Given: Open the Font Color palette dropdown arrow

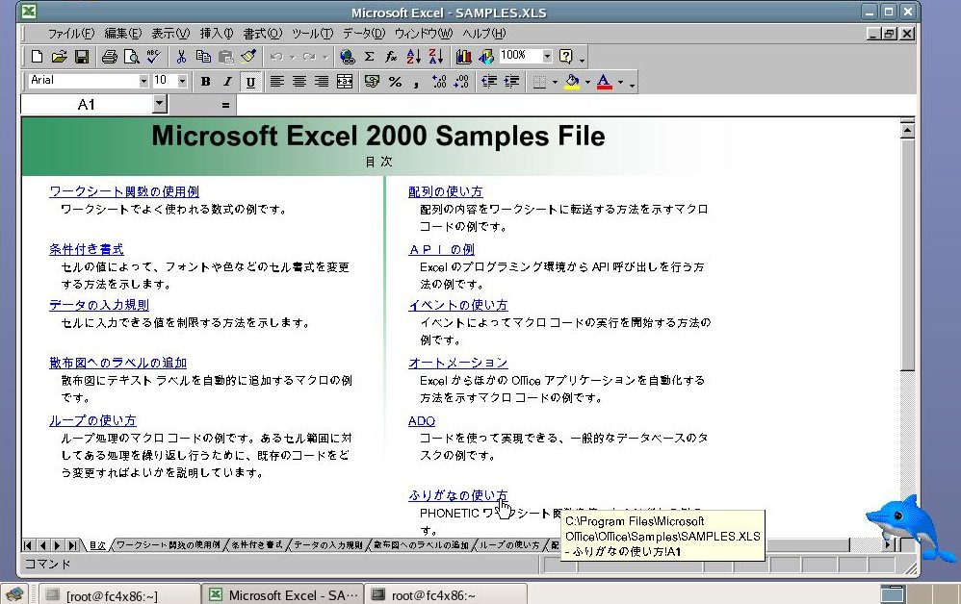Looking at the screenshot, I should point(620,82).
